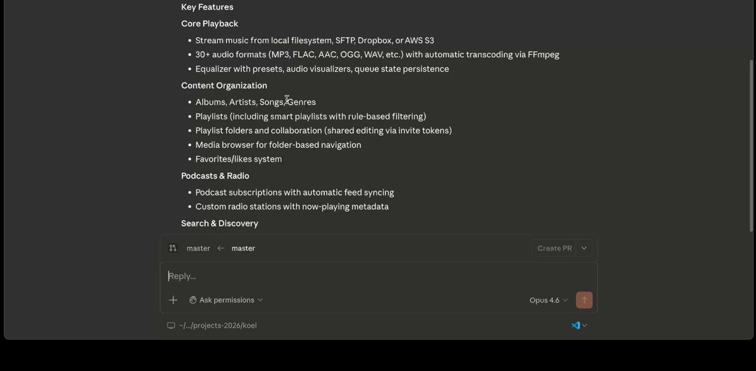Click the Podcasts & Radio heading
The width and height of the screenshot is (756, 371).
(x=215, y=175)
